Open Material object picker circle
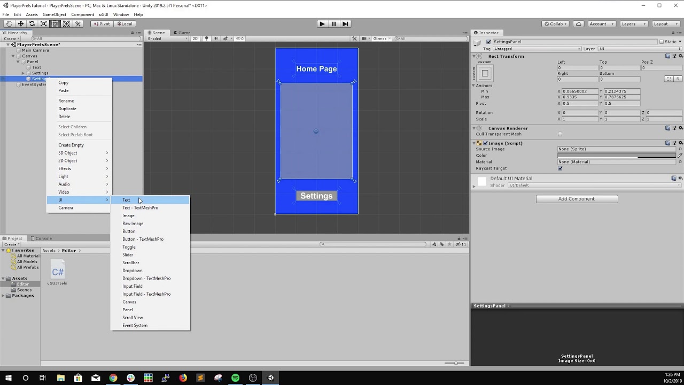 point(680,161)
